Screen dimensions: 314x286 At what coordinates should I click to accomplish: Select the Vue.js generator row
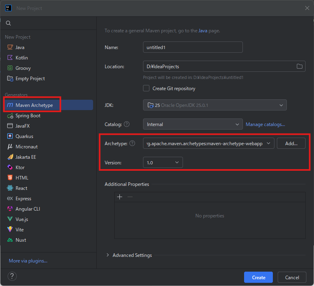tap(49, 219)
